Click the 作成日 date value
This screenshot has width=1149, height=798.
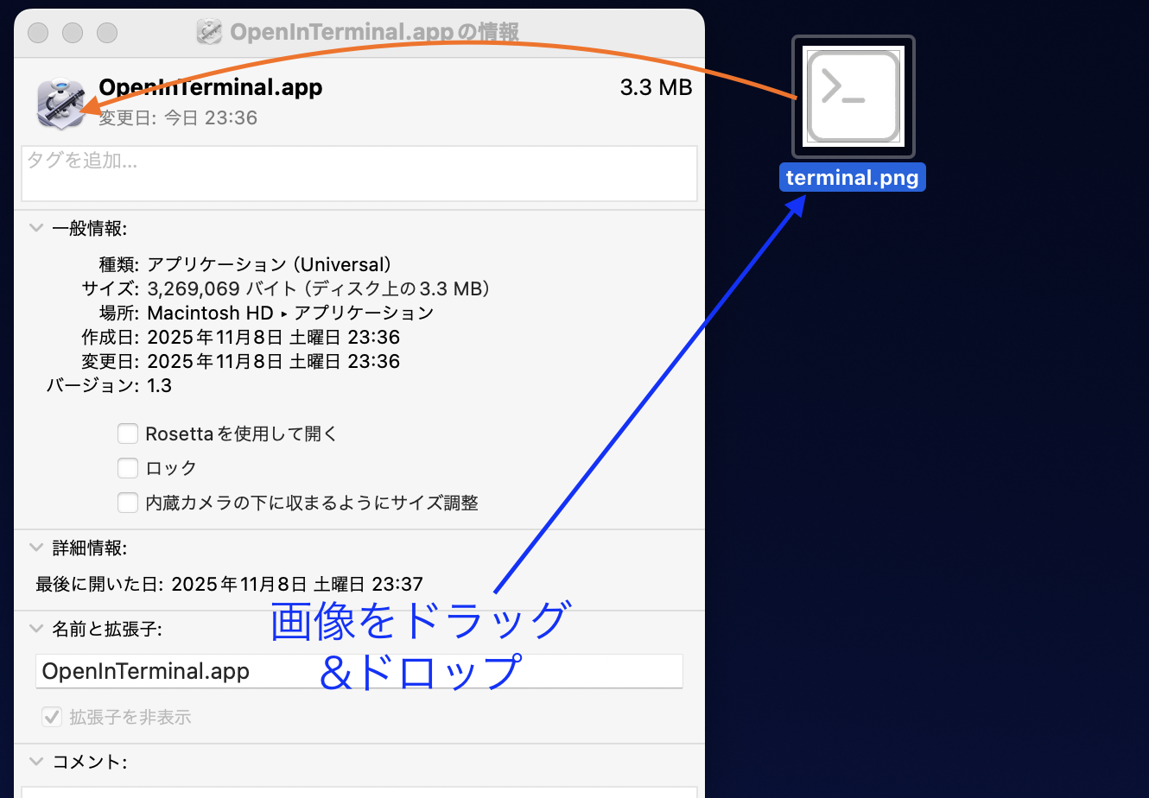(274, 337)
